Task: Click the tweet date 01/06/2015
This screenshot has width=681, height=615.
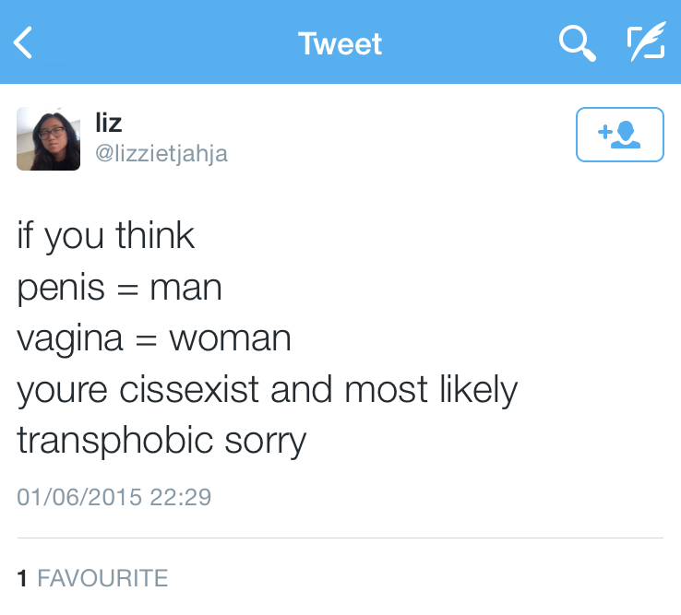Action: click(79, 498)
